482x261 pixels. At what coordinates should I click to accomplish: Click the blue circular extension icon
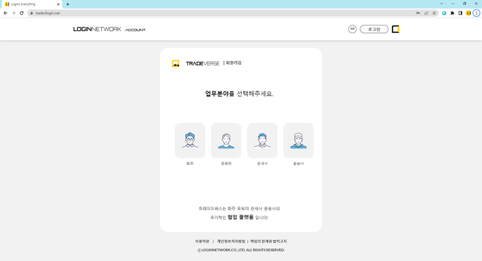tap(444, 13)
